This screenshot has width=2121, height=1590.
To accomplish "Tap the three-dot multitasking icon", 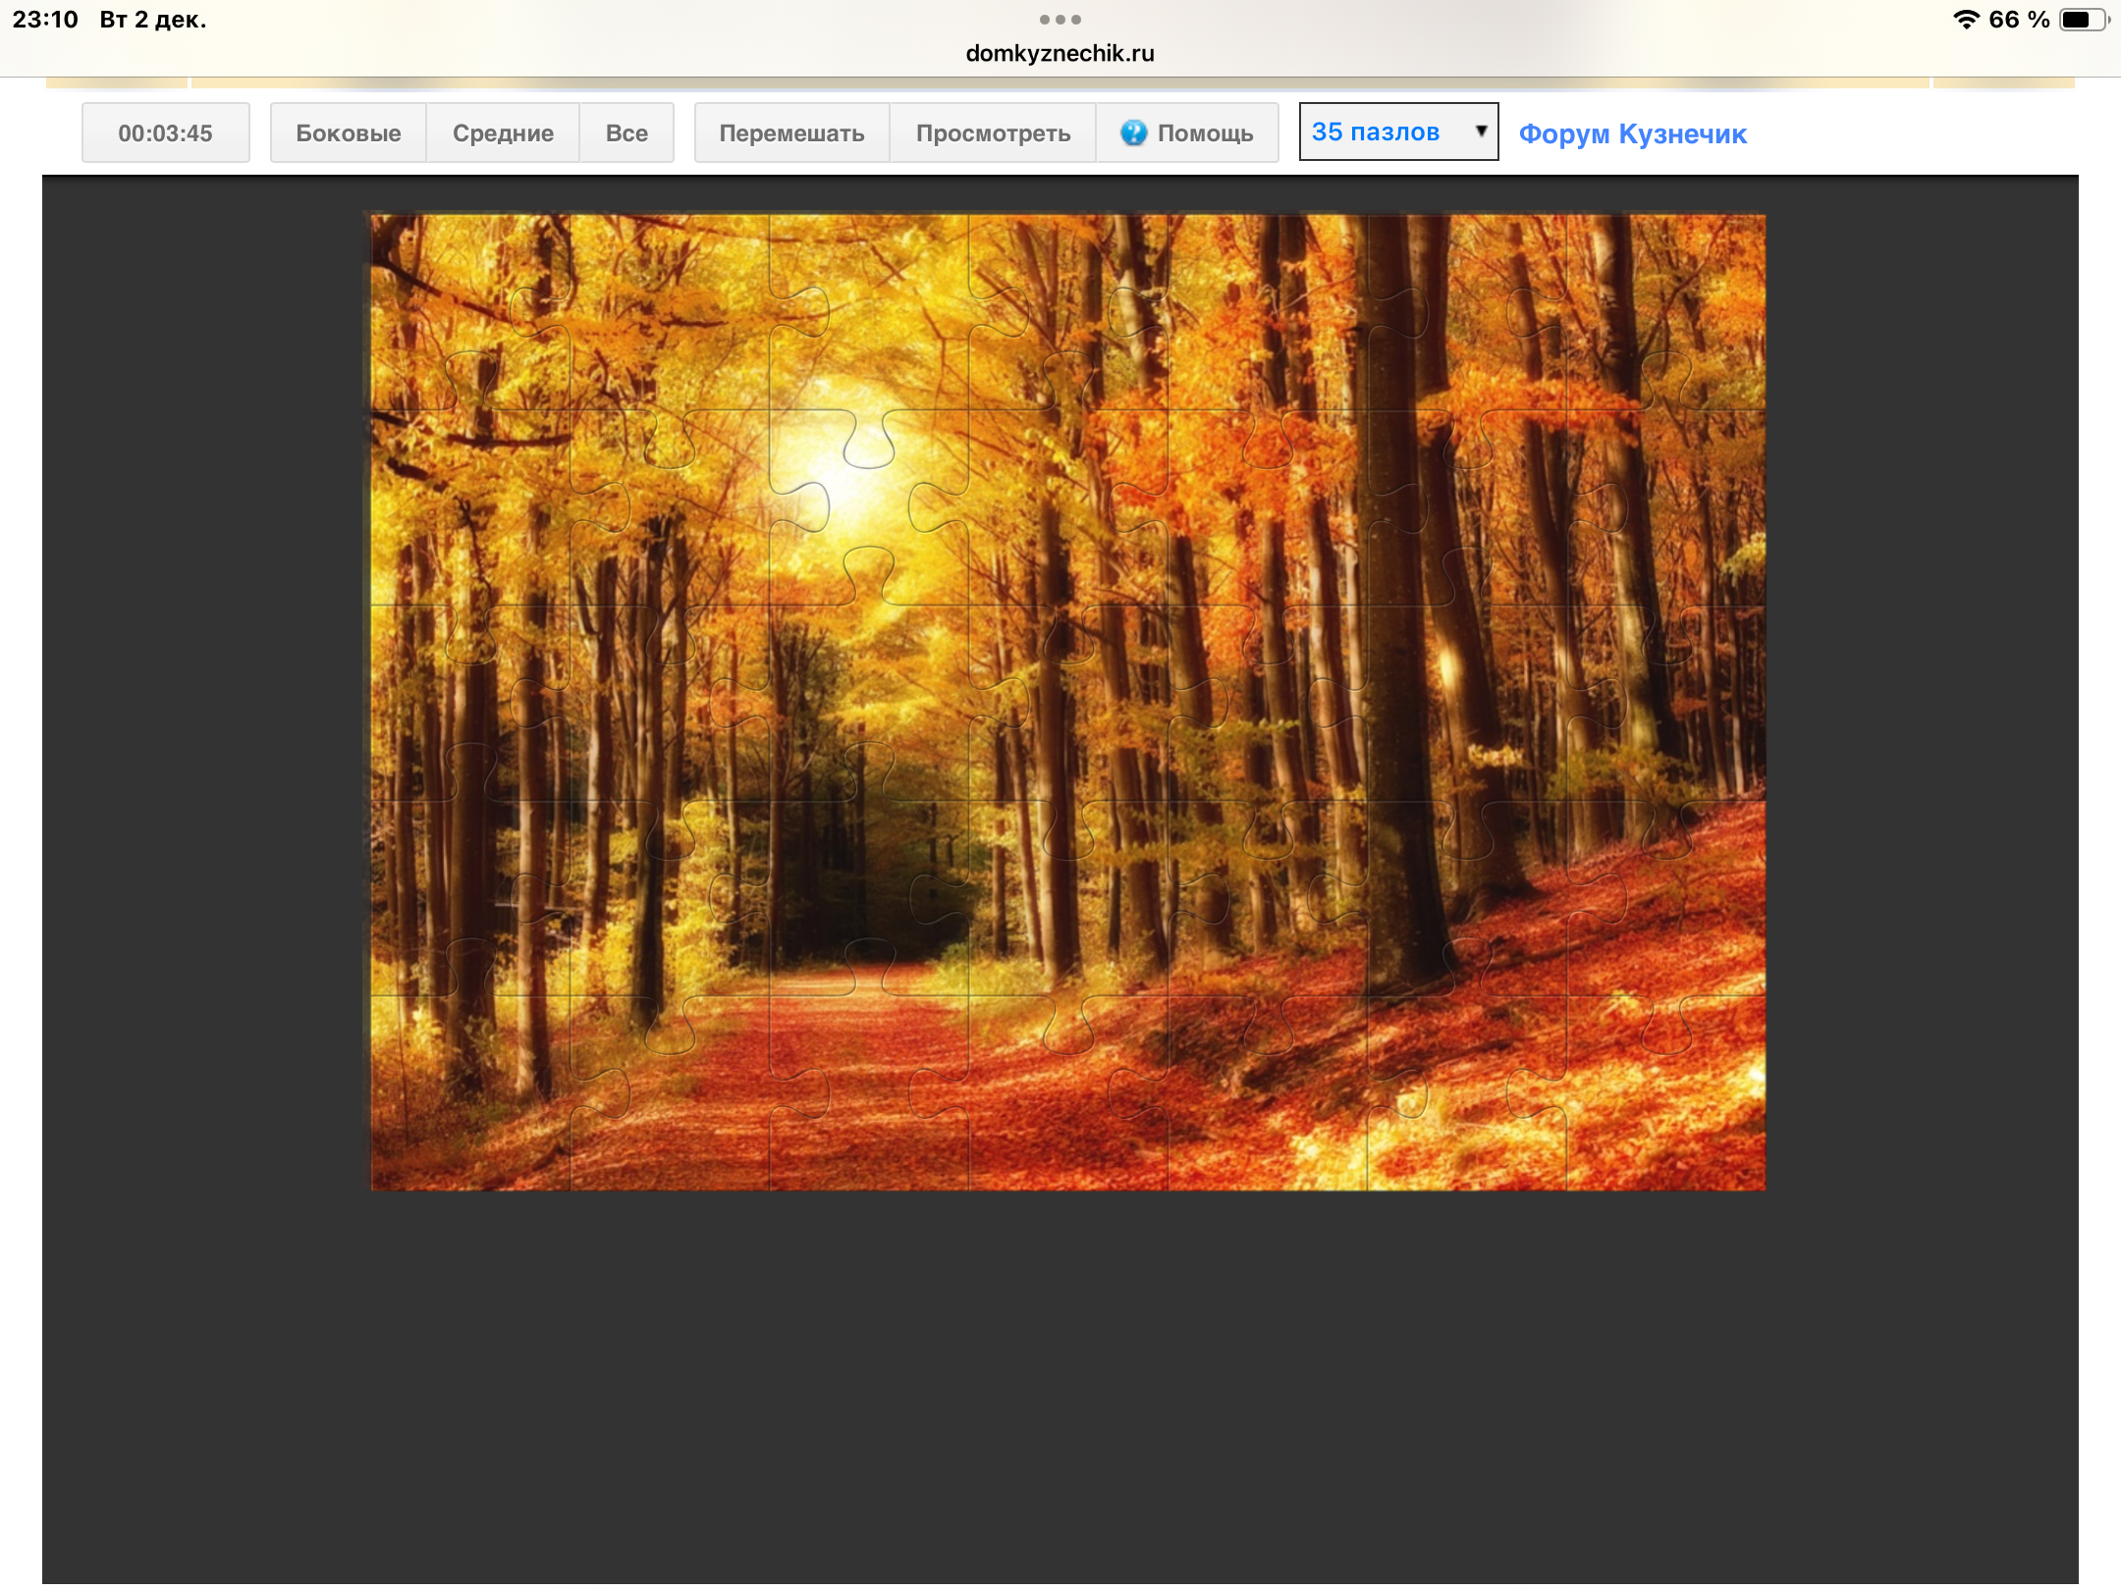I will pyautogui.click(x=1060, y=20).
